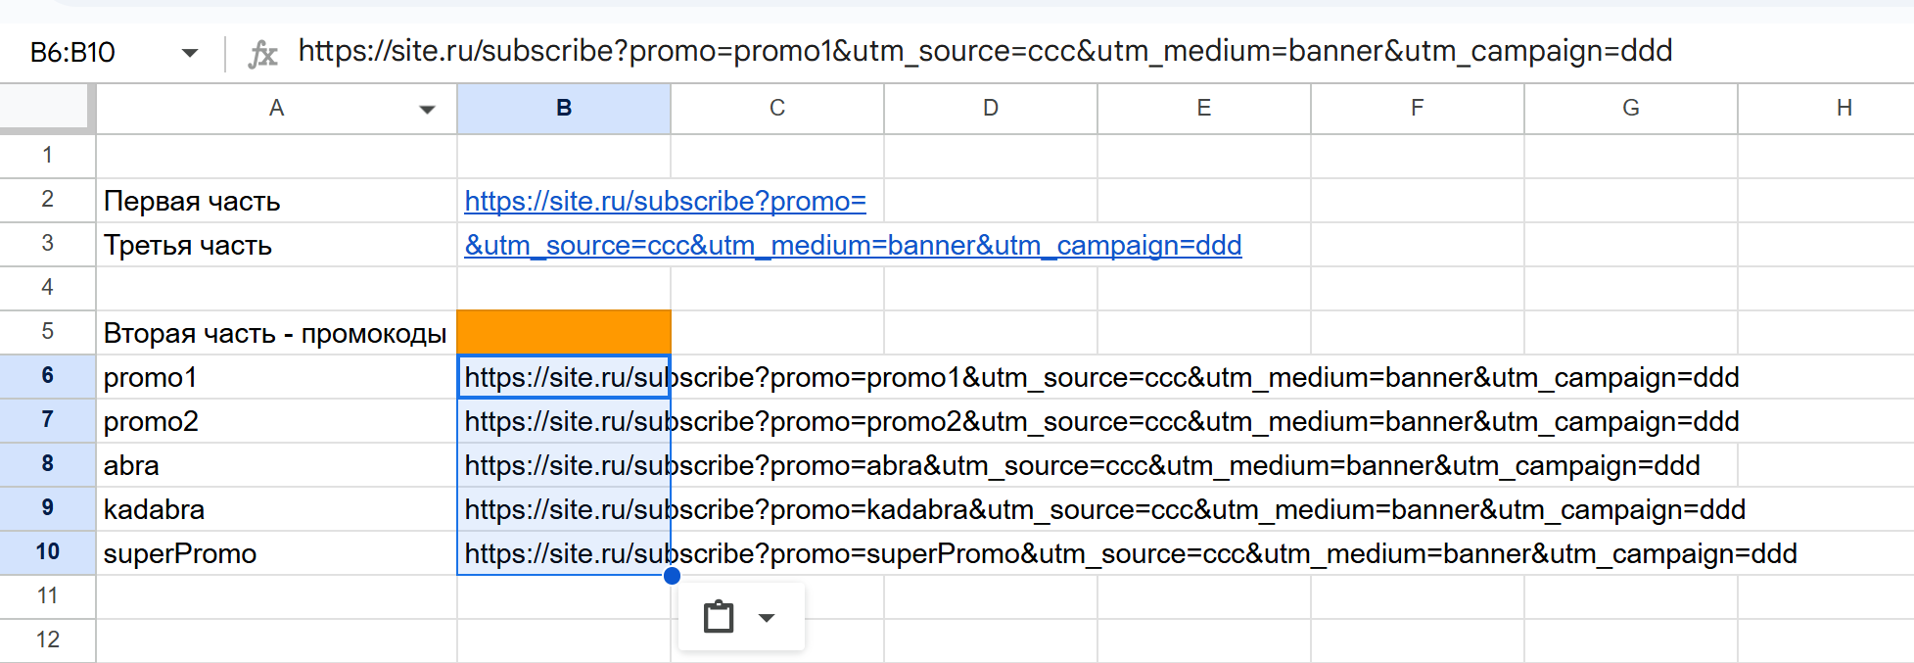Select column B header
Viewport: 1914px width, 663px height.
click(564, 108)
